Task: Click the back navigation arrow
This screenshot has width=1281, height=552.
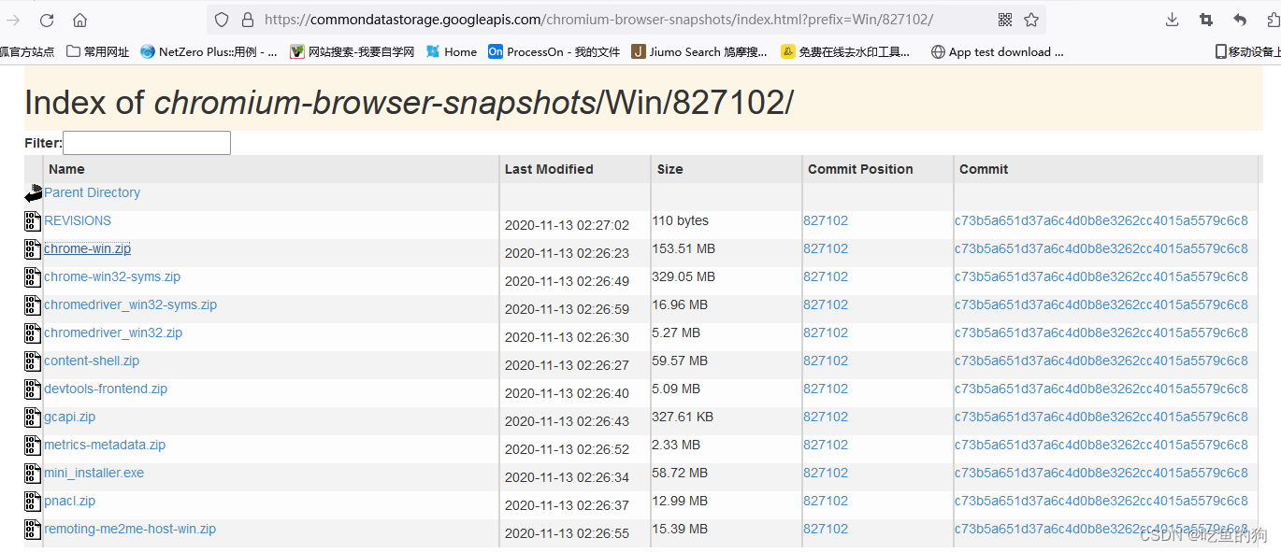Action: 13,19
